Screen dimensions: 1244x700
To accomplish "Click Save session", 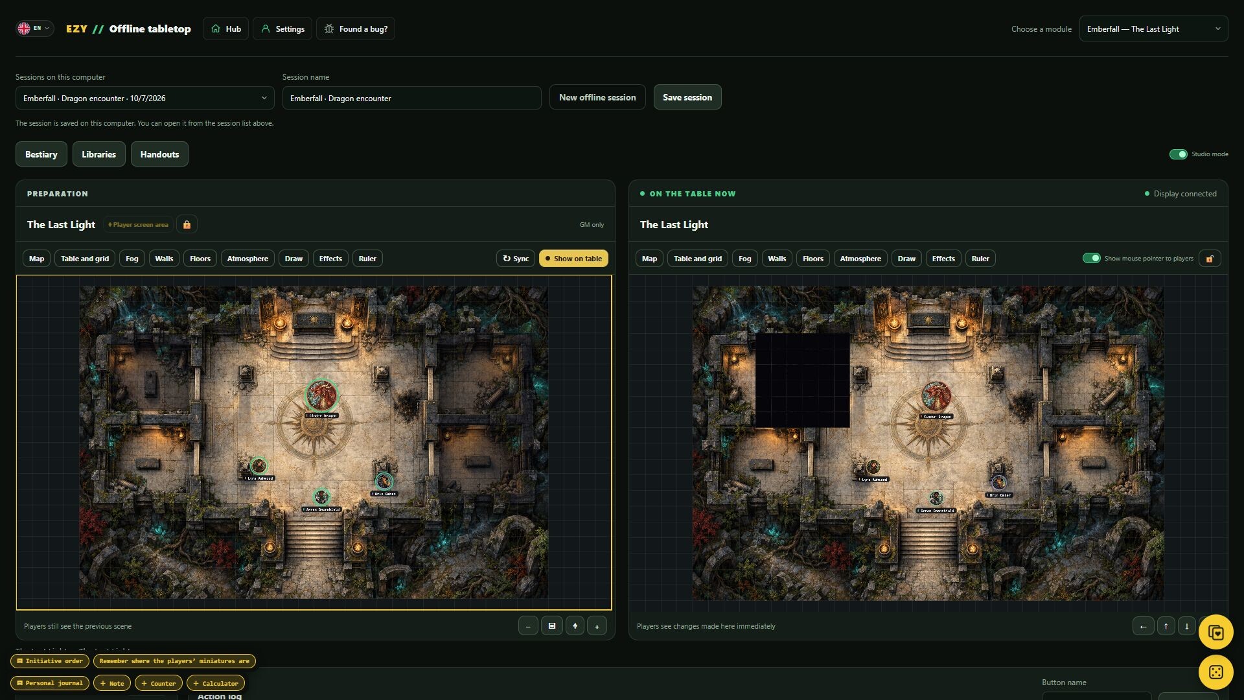I will click(x=687, y=97).
